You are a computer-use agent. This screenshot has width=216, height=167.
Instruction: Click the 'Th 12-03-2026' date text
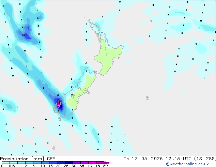[x=143, y=159]
